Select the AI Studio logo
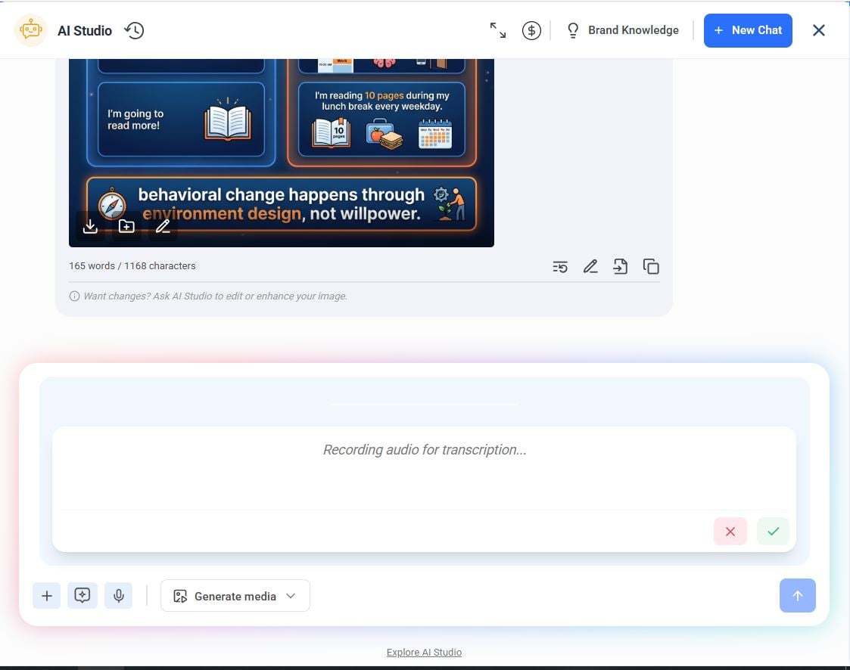The width and height of the screenshot is (850, 670). pyautogui.click(x=31, y=30)
